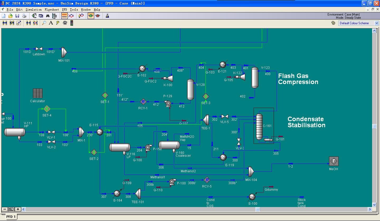Toggle Solver Active green light
Screen dimensions: 380x221
click(91, 16)
